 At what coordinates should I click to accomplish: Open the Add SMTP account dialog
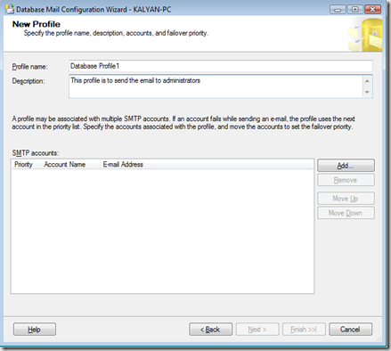pyautogui.click(x=346, y=166)
